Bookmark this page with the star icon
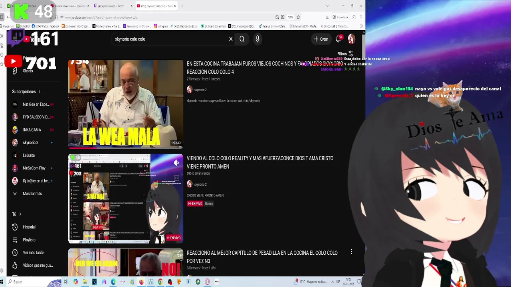 click(x=298, y=17)
